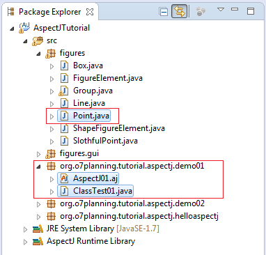This screenshot has width=266, height=255.
Task: Click the Collapse All toolbar icon
Action: click(x=164, y=11)
